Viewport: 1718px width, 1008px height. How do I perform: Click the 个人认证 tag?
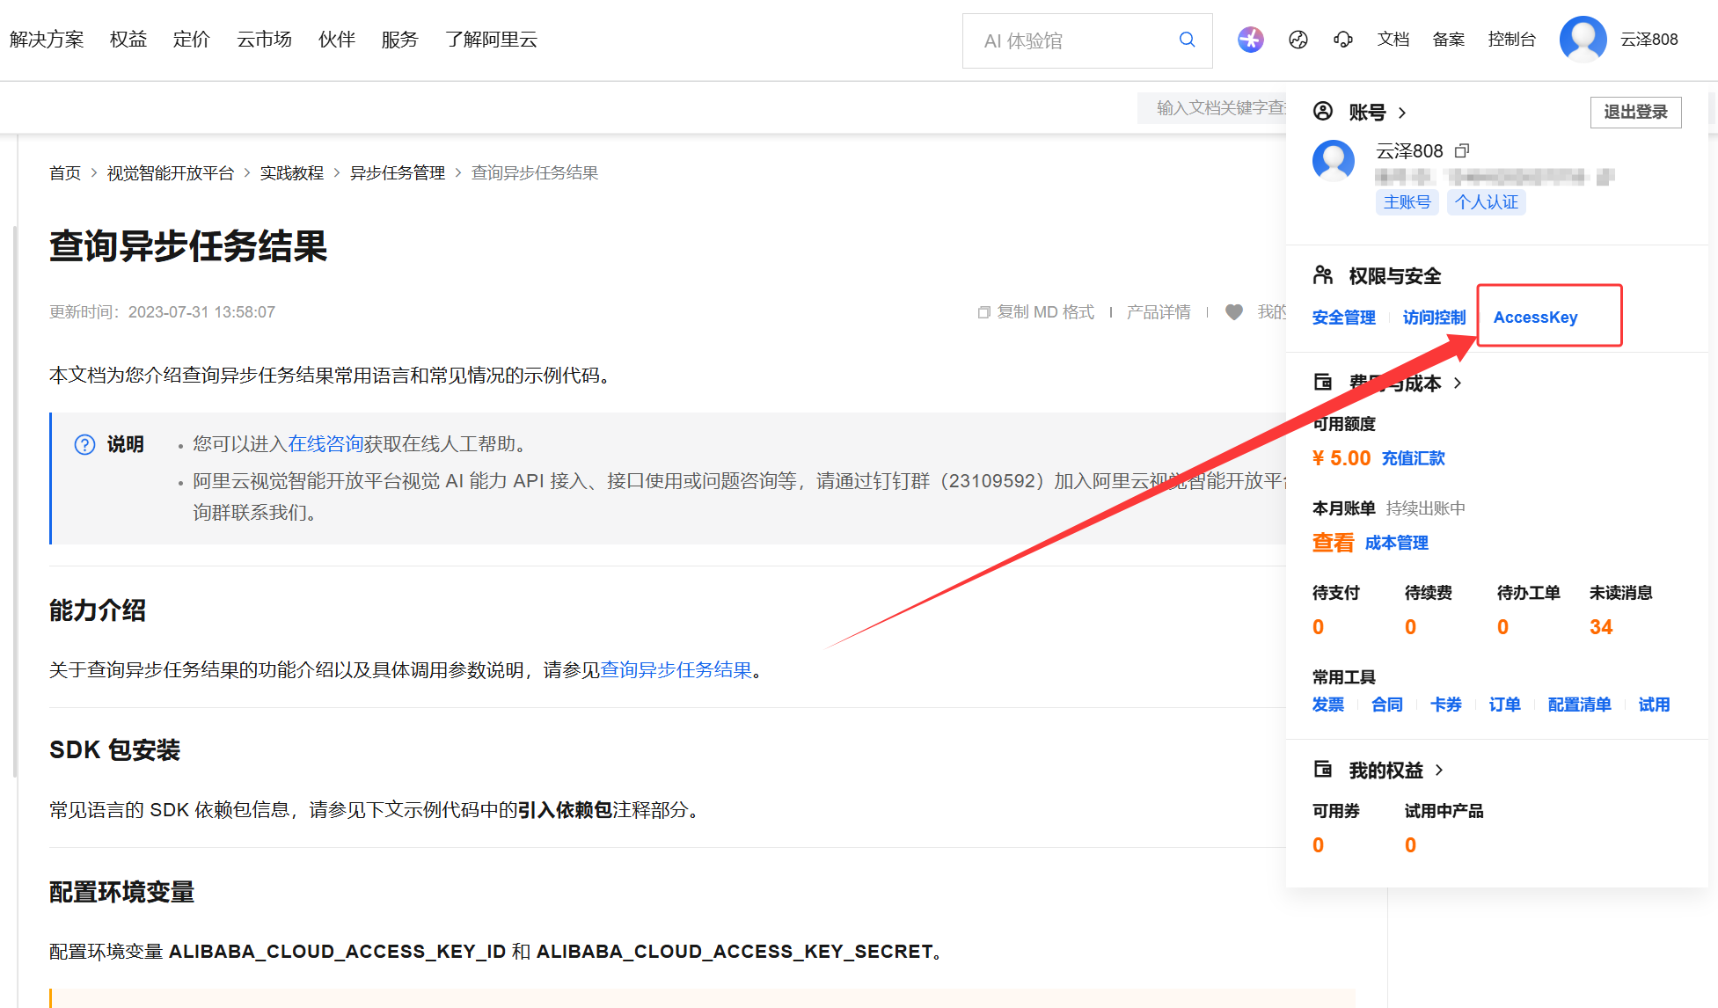1487,202
